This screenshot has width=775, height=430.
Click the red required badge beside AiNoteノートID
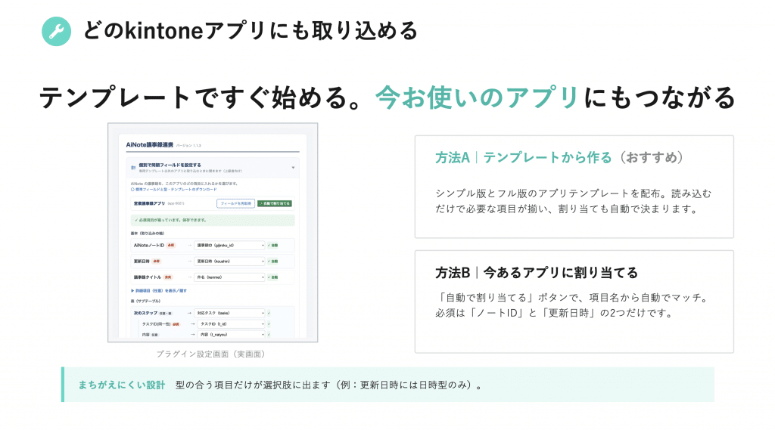click(170, 246)
